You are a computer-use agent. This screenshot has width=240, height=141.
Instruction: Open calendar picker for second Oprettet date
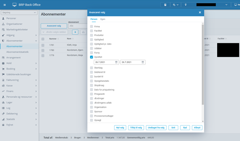(x=143, y=62)
